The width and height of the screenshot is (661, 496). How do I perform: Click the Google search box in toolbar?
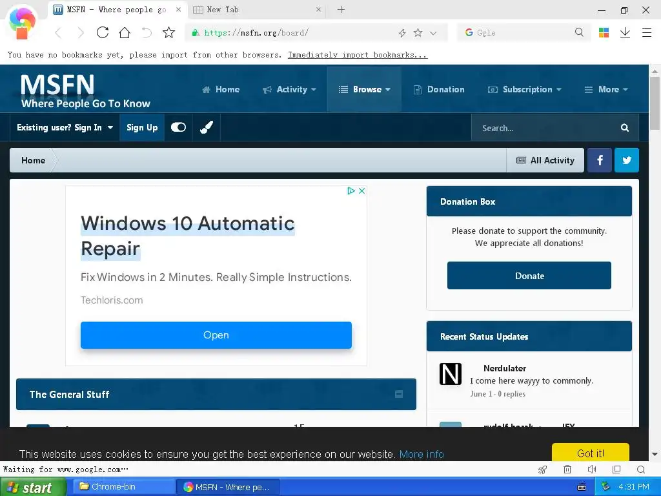523,32
